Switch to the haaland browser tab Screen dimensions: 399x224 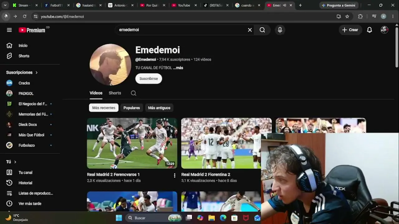click(x=89, y=5)
